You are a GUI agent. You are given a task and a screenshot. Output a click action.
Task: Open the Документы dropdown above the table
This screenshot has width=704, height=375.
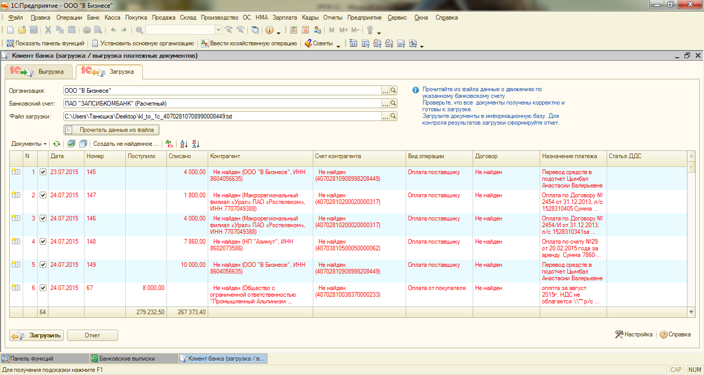click(x=29, y=144)
